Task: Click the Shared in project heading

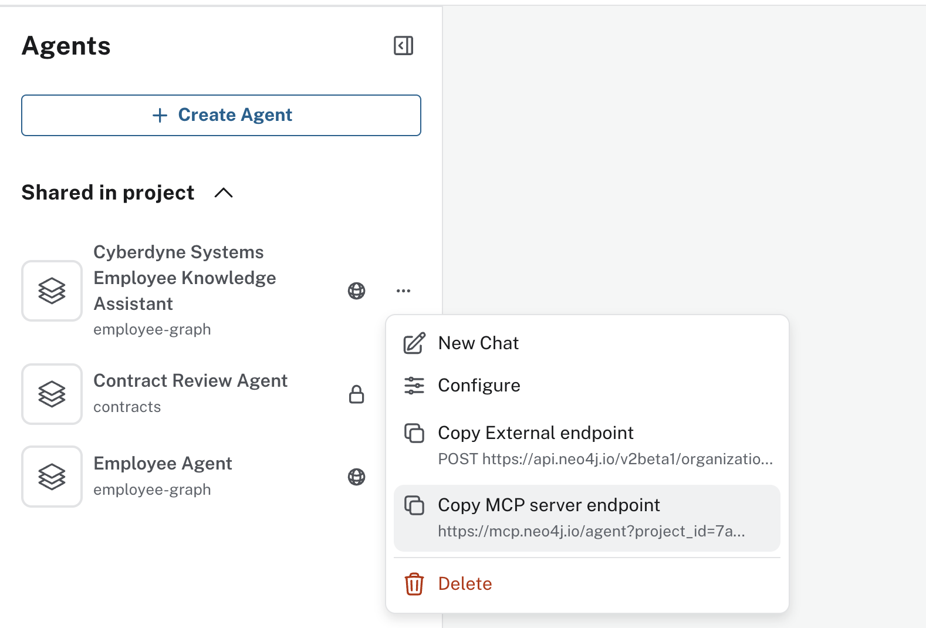Action: point(108,193)
